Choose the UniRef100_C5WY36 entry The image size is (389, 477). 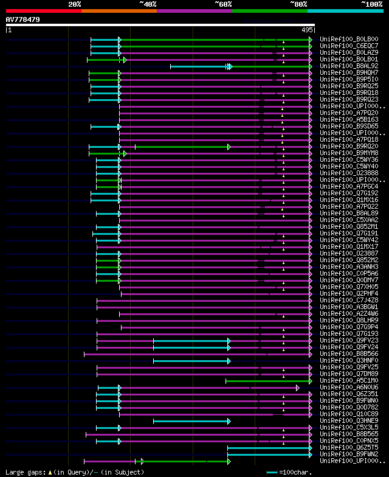click(x=349, y=159)
